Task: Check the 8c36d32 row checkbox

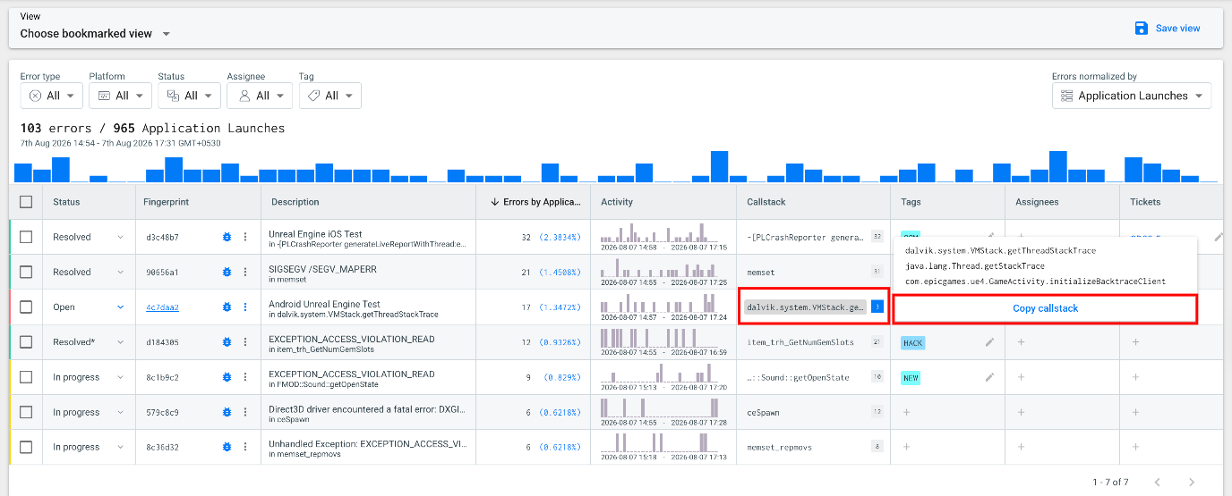Action: click(26, 447)
